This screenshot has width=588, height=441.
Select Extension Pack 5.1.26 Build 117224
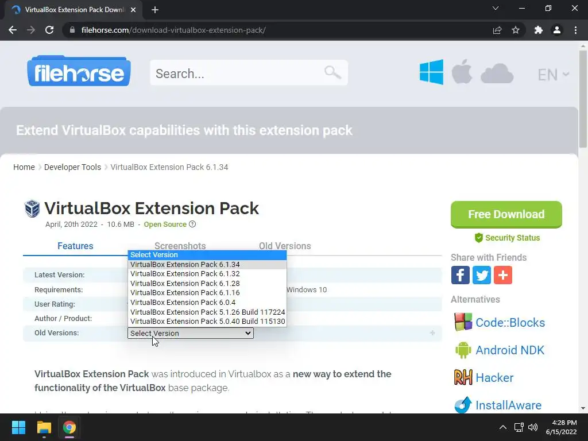tap(207, 312)
